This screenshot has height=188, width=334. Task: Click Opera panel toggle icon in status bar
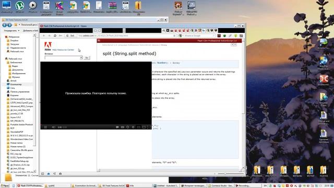43,174
